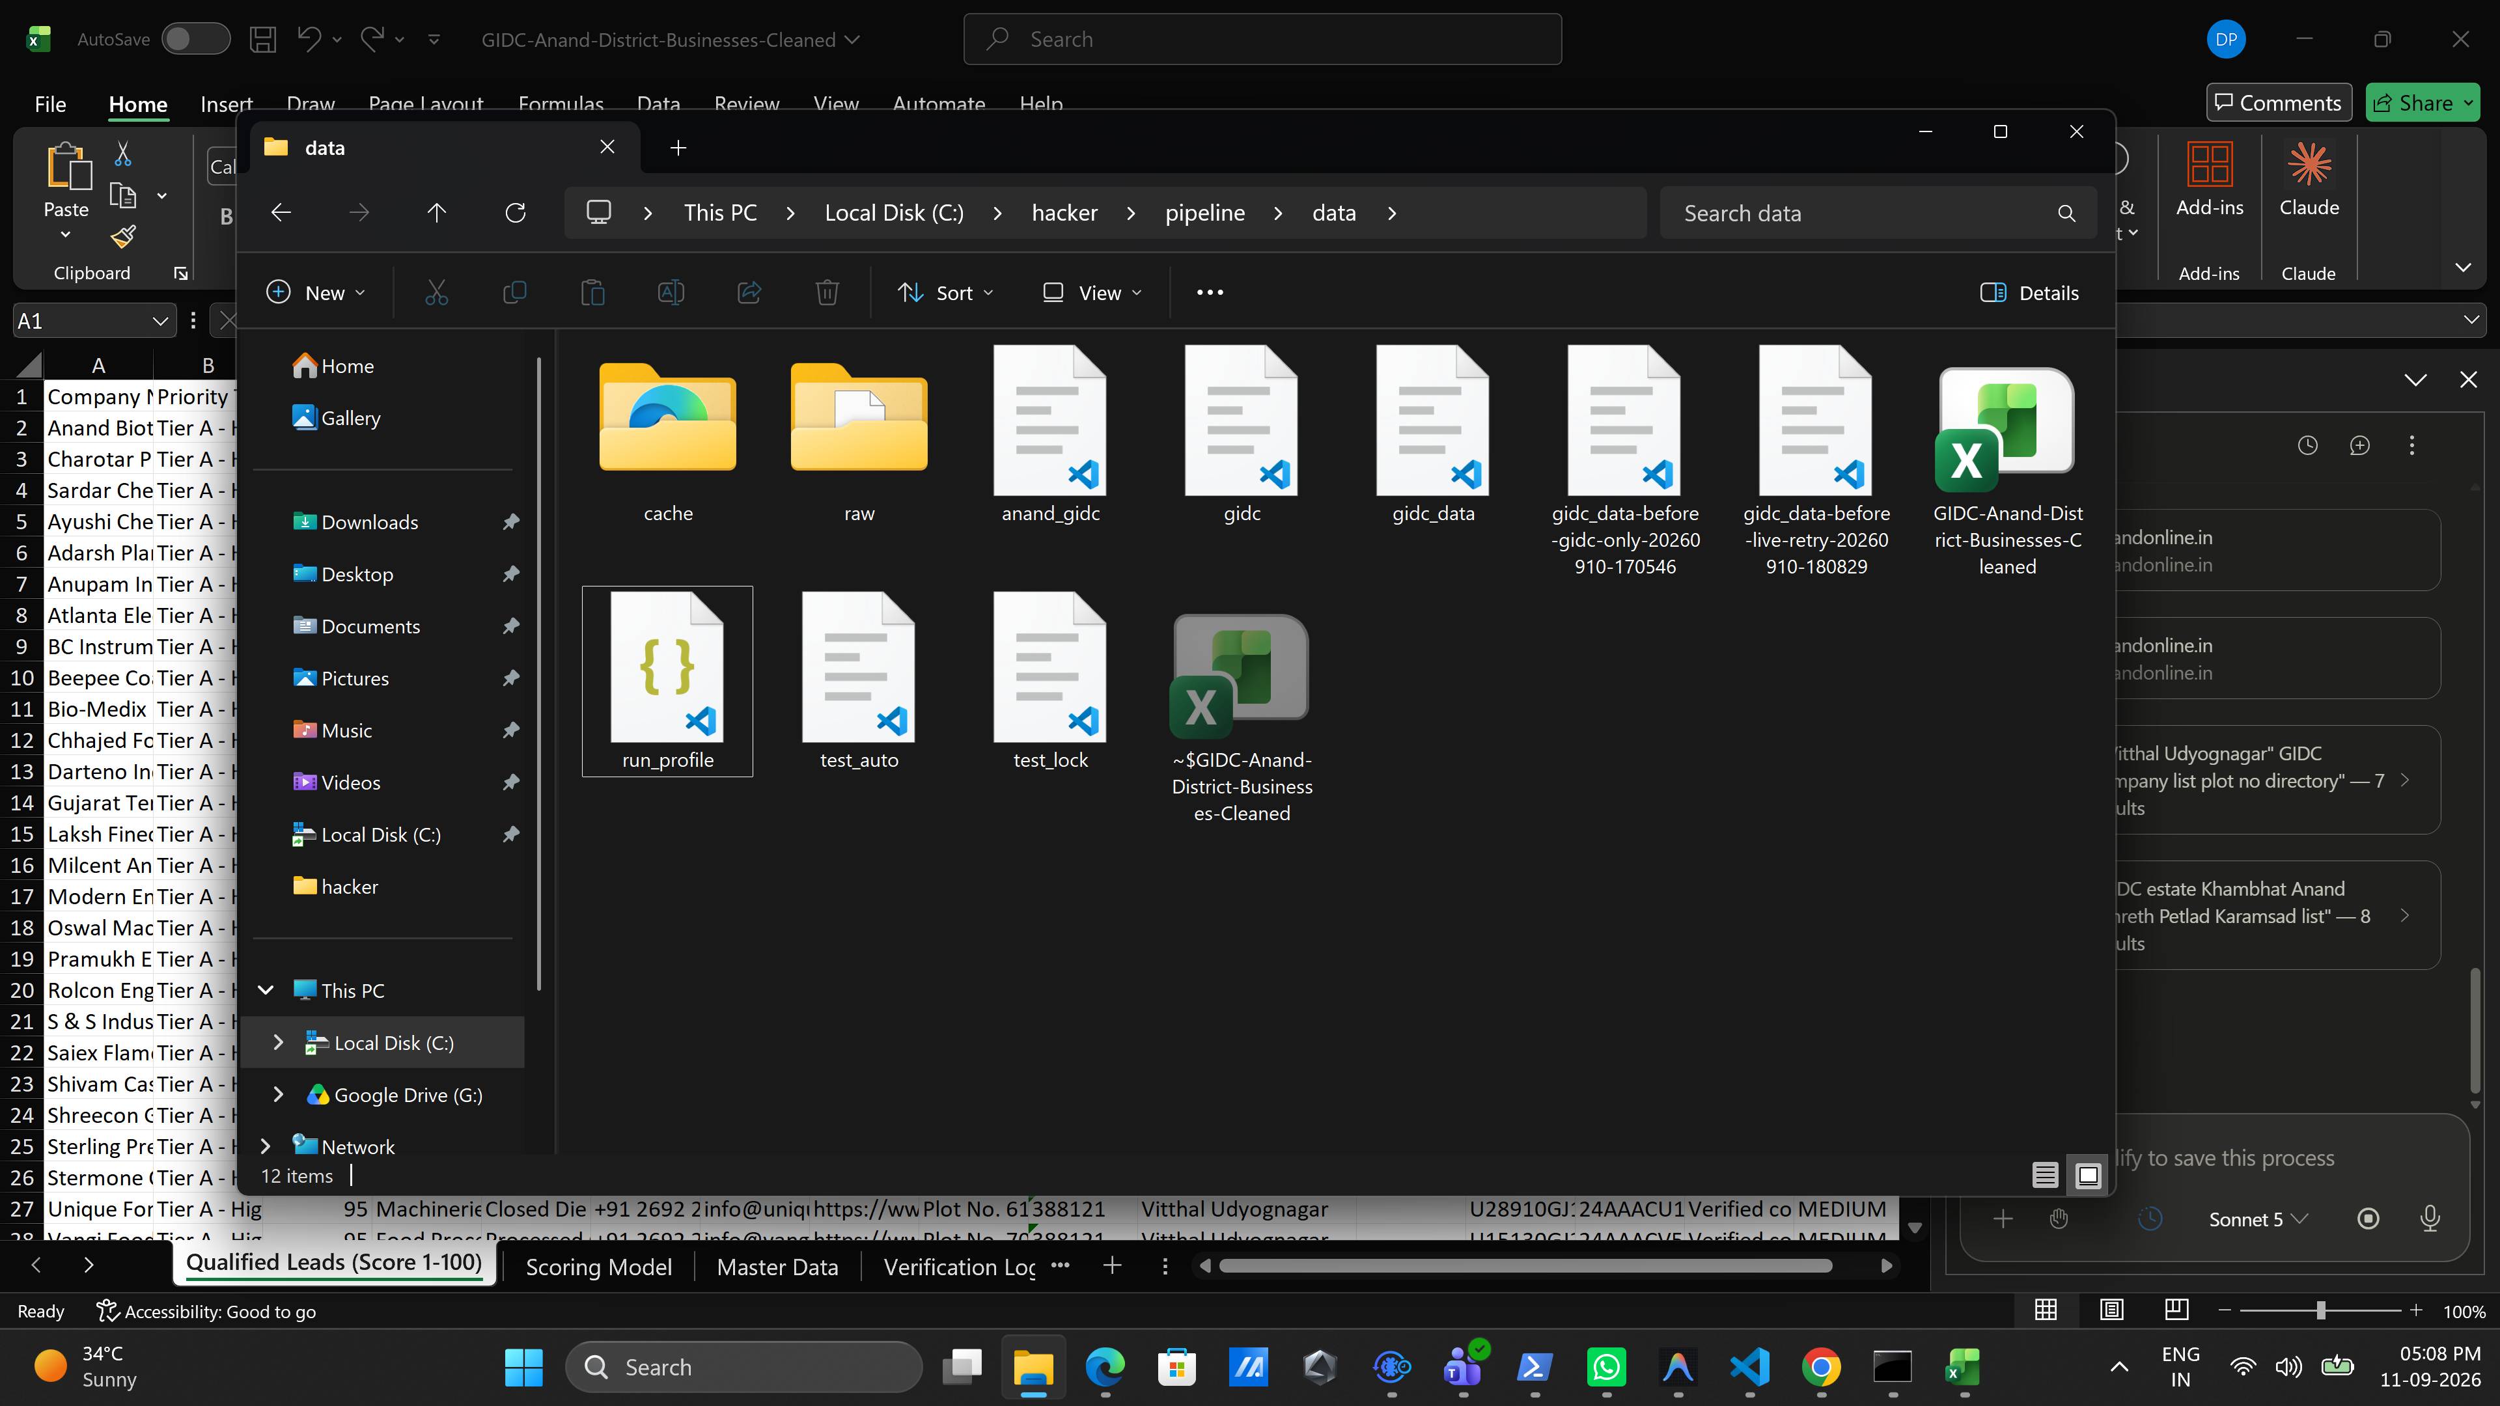Image resolution: width=2500 pixels, height=1406 pixels.
Task: Click the microphone icon in Claude panel
Action: pyautogui.click(x=2430, y=1219)
